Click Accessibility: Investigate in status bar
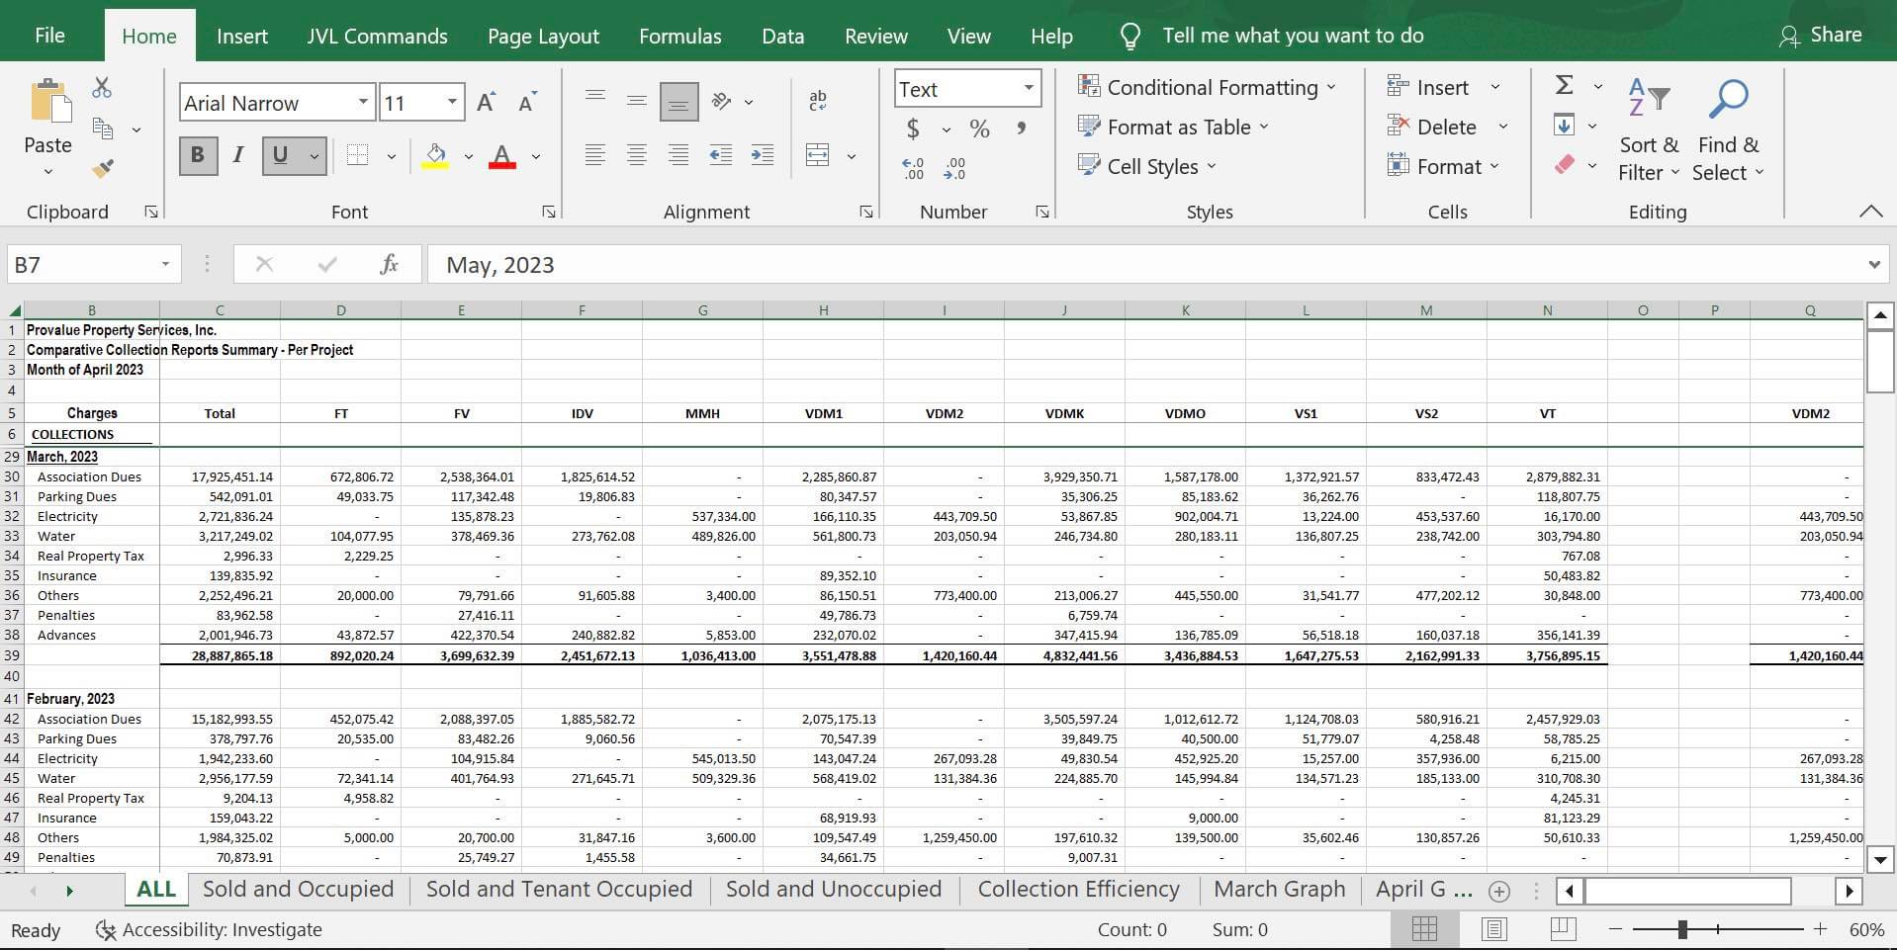The height and width of the screenshot is (950, 1897). pyautogui.click(x=208, y=929)
